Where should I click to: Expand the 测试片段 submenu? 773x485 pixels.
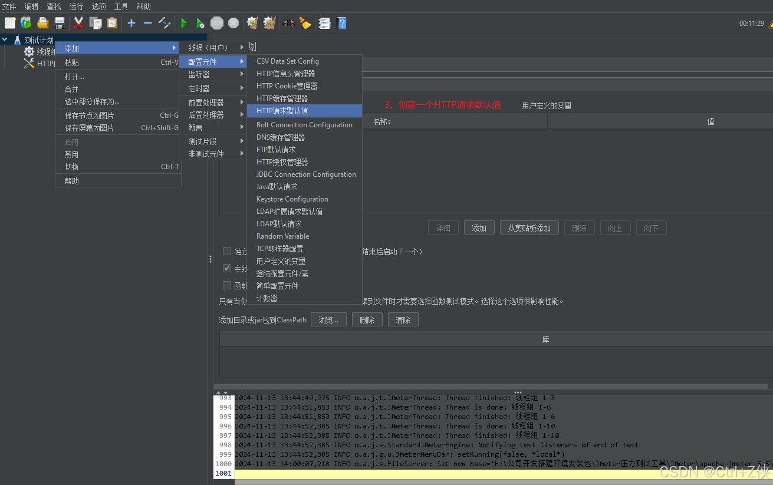click(x=213, y=141)
